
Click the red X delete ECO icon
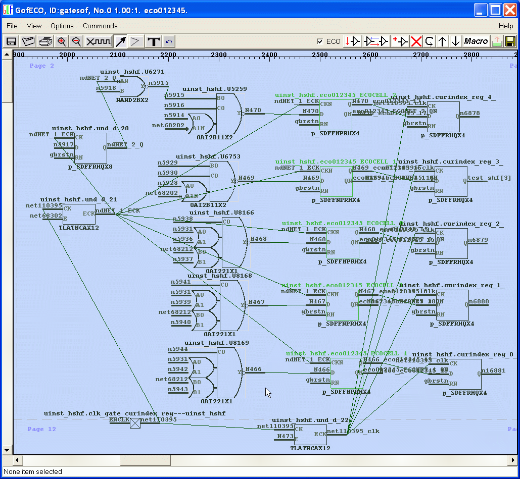(x=416, y=41)
